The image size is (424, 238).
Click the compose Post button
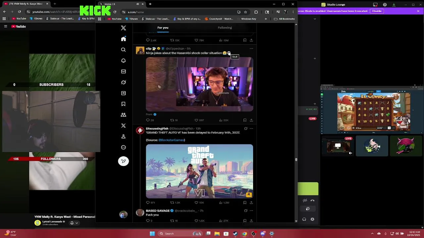point(123,161)
